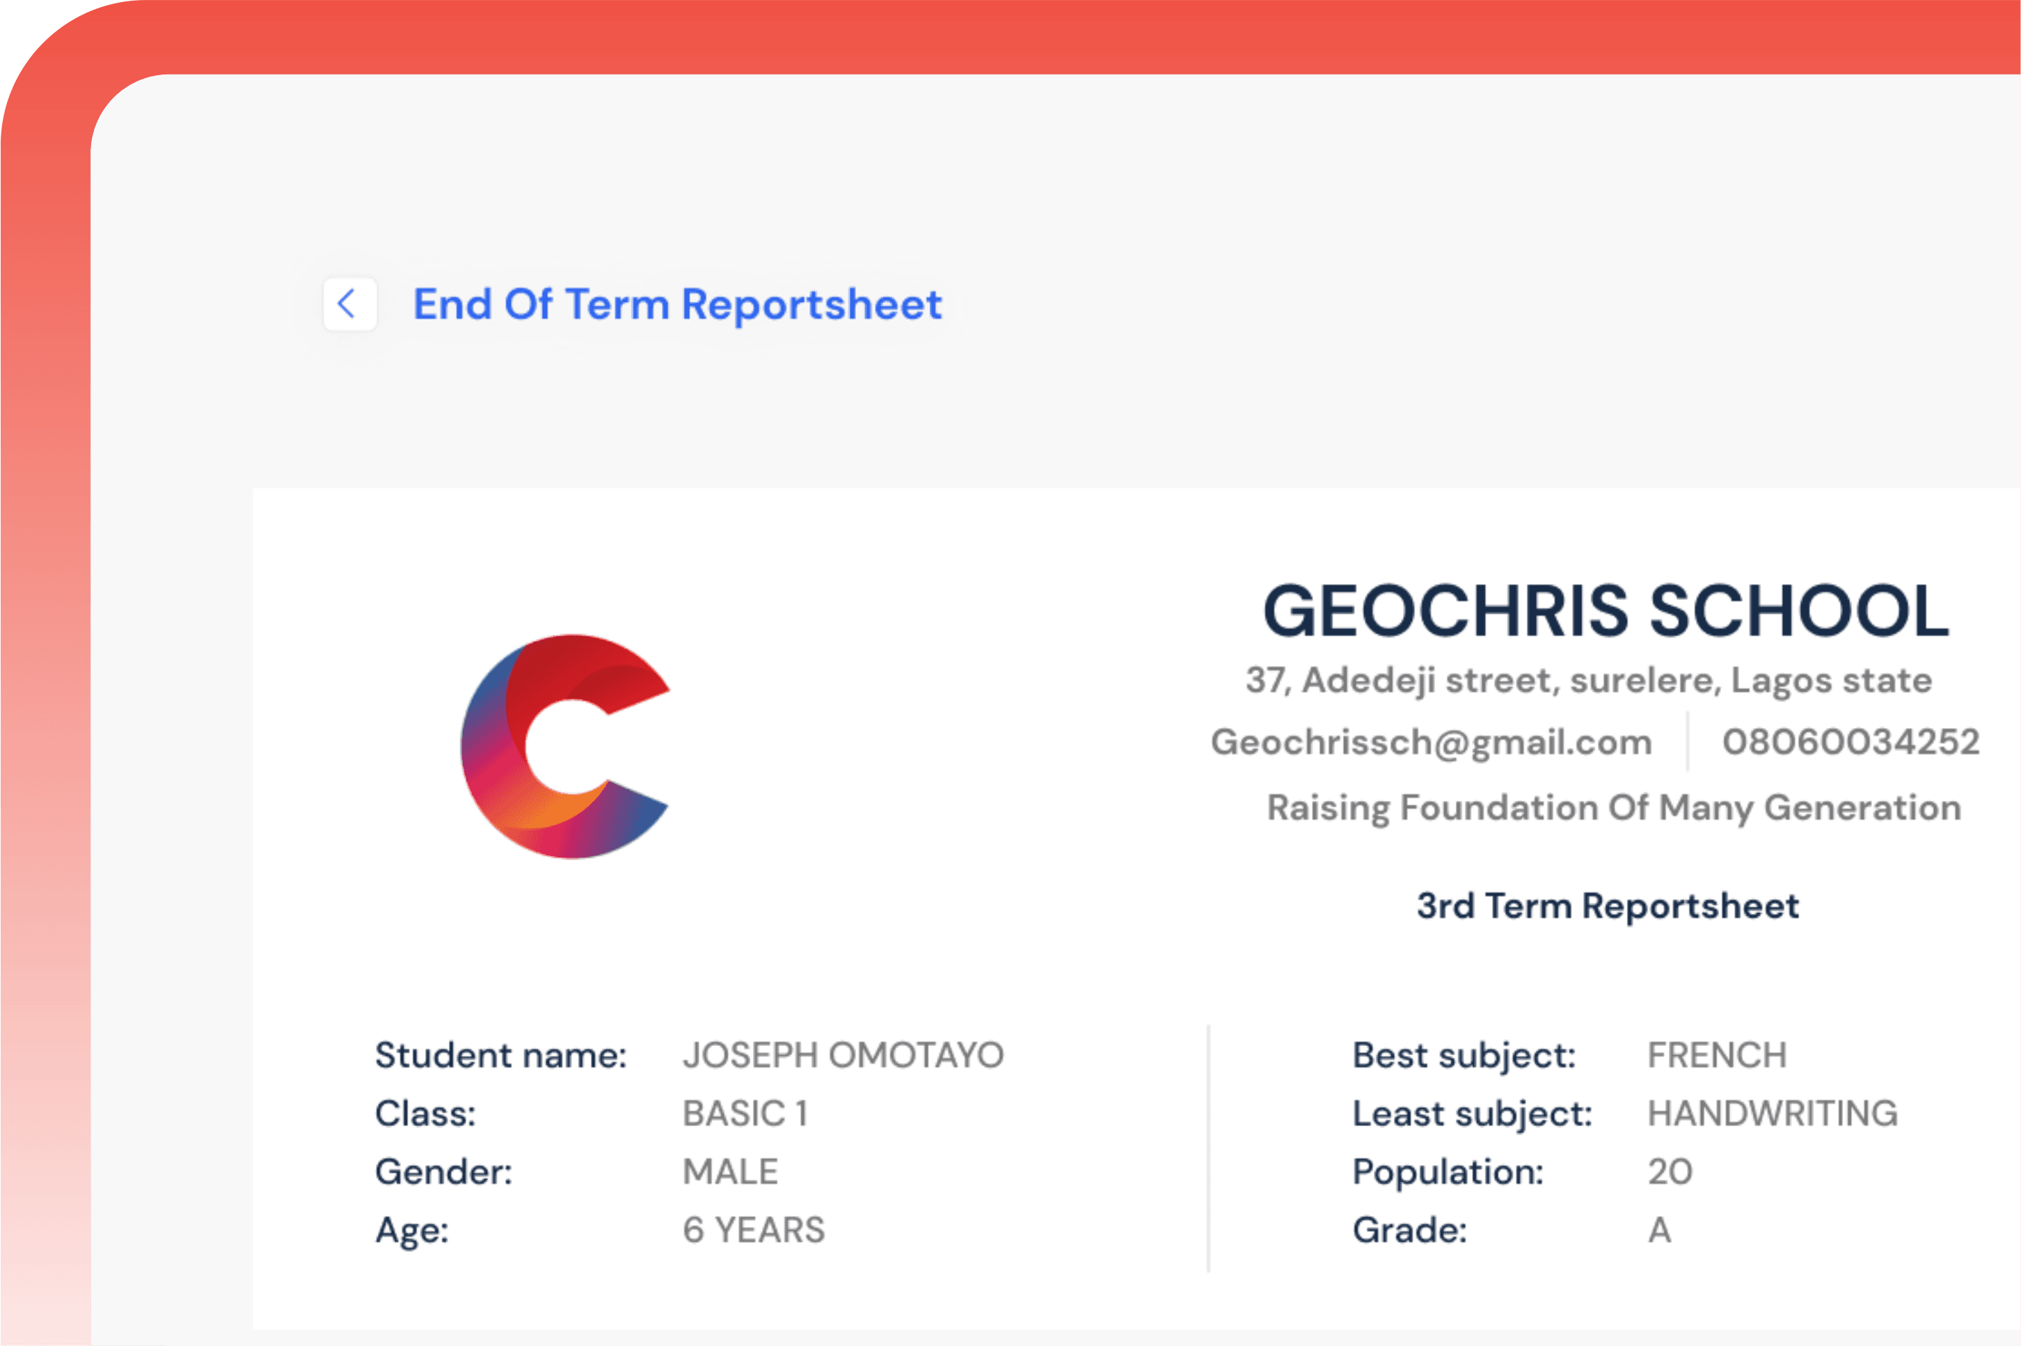This screenshot has height=1346, width=2021.
Task: Select the student name JOSEPH OMOTAYO
Action: 843,1055
